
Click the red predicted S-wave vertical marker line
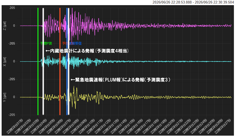click(x=60, y=61)
